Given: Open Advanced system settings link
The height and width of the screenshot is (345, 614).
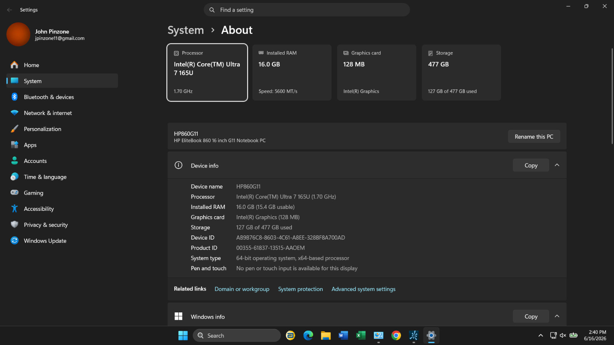Looking at the screenshot, I should (x=363, y=289).
